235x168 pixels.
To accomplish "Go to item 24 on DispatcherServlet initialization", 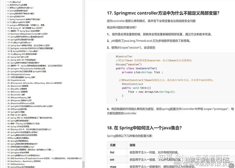I will coord(27,68).
